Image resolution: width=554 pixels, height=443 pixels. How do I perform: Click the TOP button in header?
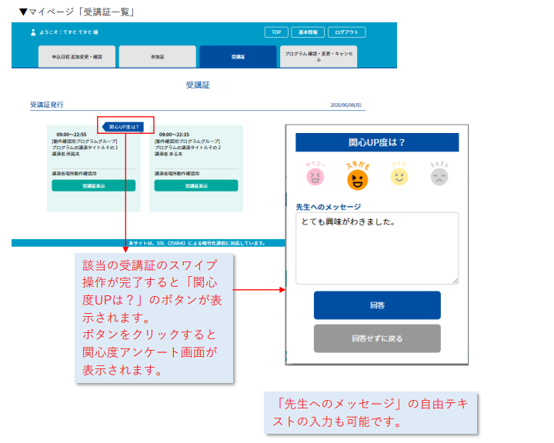[x=276, y=32]
